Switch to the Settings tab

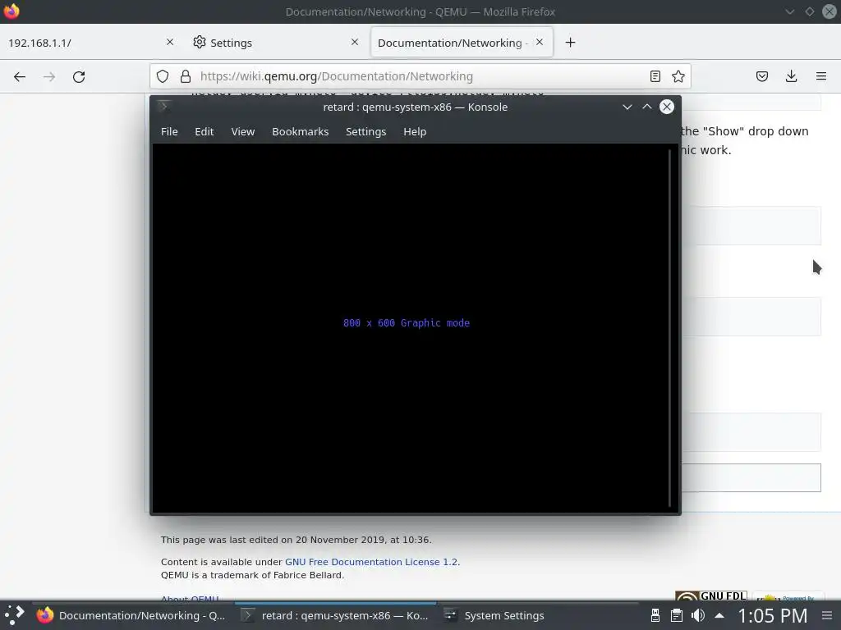point(276,43)
